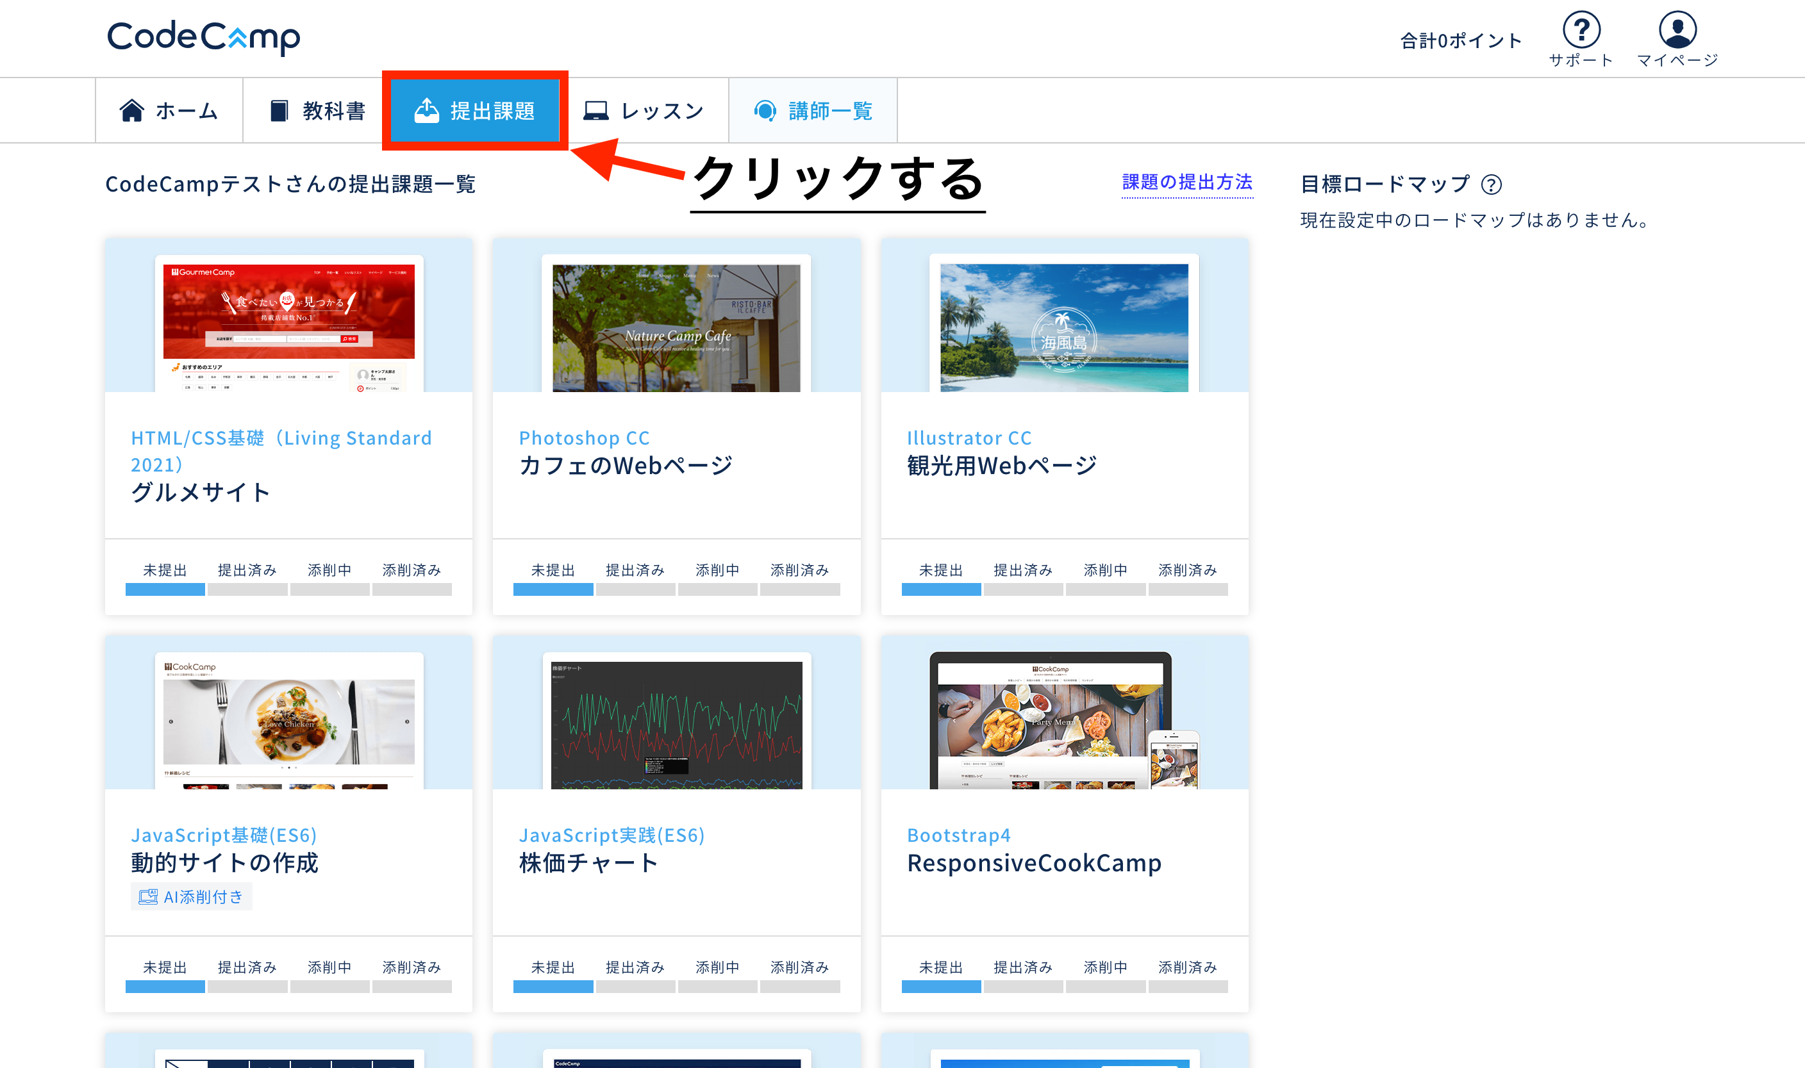Open HTML/CSS基礎 (Living Standard 2021) course link

281,450
